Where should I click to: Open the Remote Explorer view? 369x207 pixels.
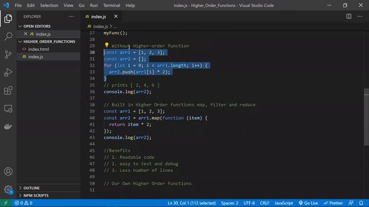(8, 109)
